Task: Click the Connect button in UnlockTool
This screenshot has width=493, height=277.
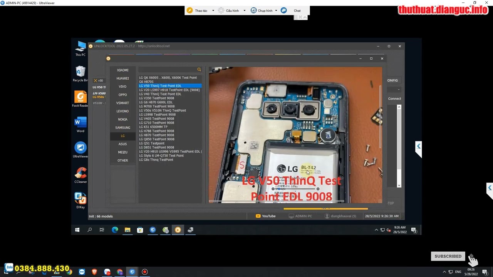Action: tap(394, 98)
